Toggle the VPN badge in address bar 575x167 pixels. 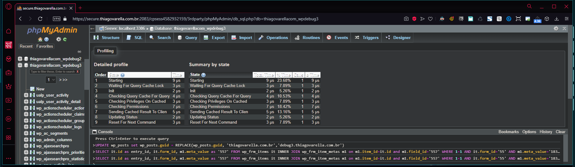point(57,19)
